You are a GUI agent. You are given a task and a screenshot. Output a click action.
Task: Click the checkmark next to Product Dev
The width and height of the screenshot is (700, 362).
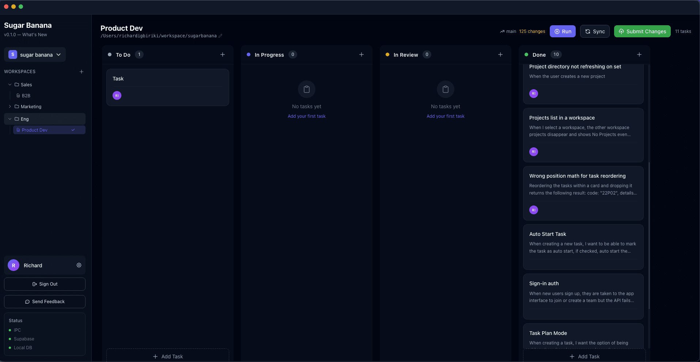pos(73,130)
